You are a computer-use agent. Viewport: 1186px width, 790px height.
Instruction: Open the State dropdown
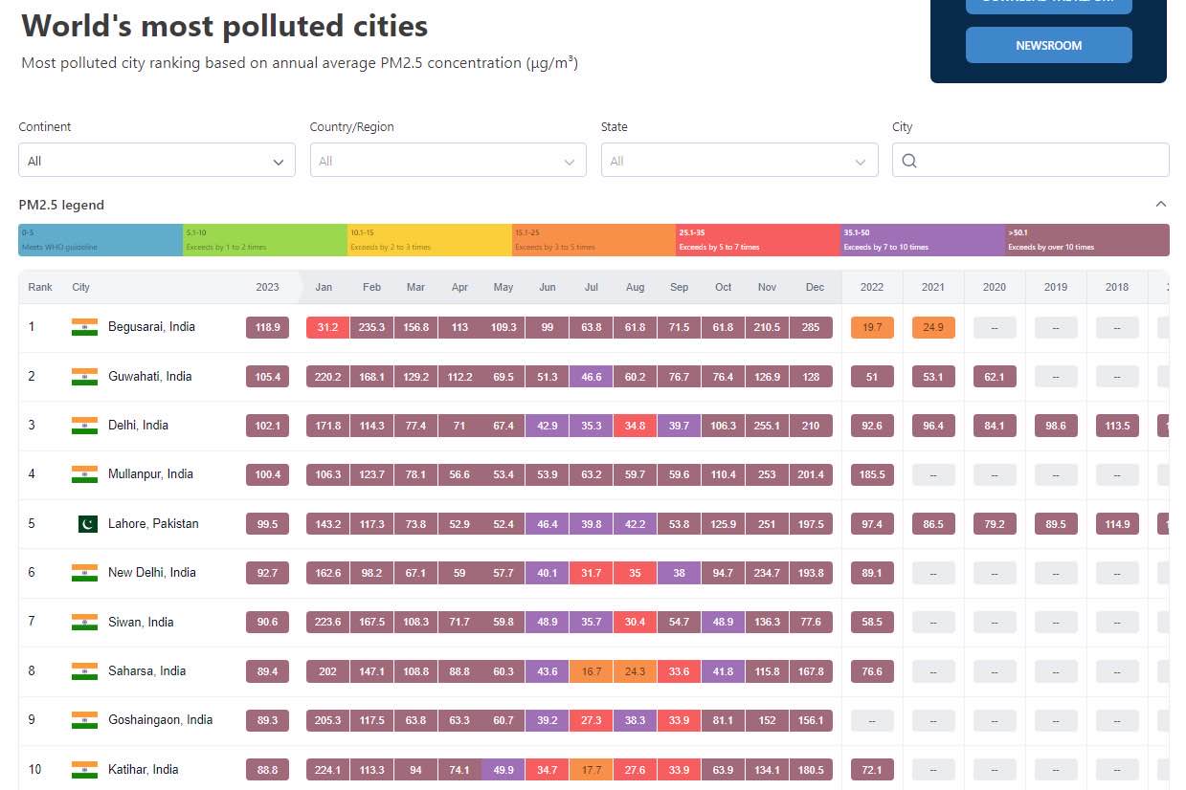pyautogui.click(x=739, y=161)
